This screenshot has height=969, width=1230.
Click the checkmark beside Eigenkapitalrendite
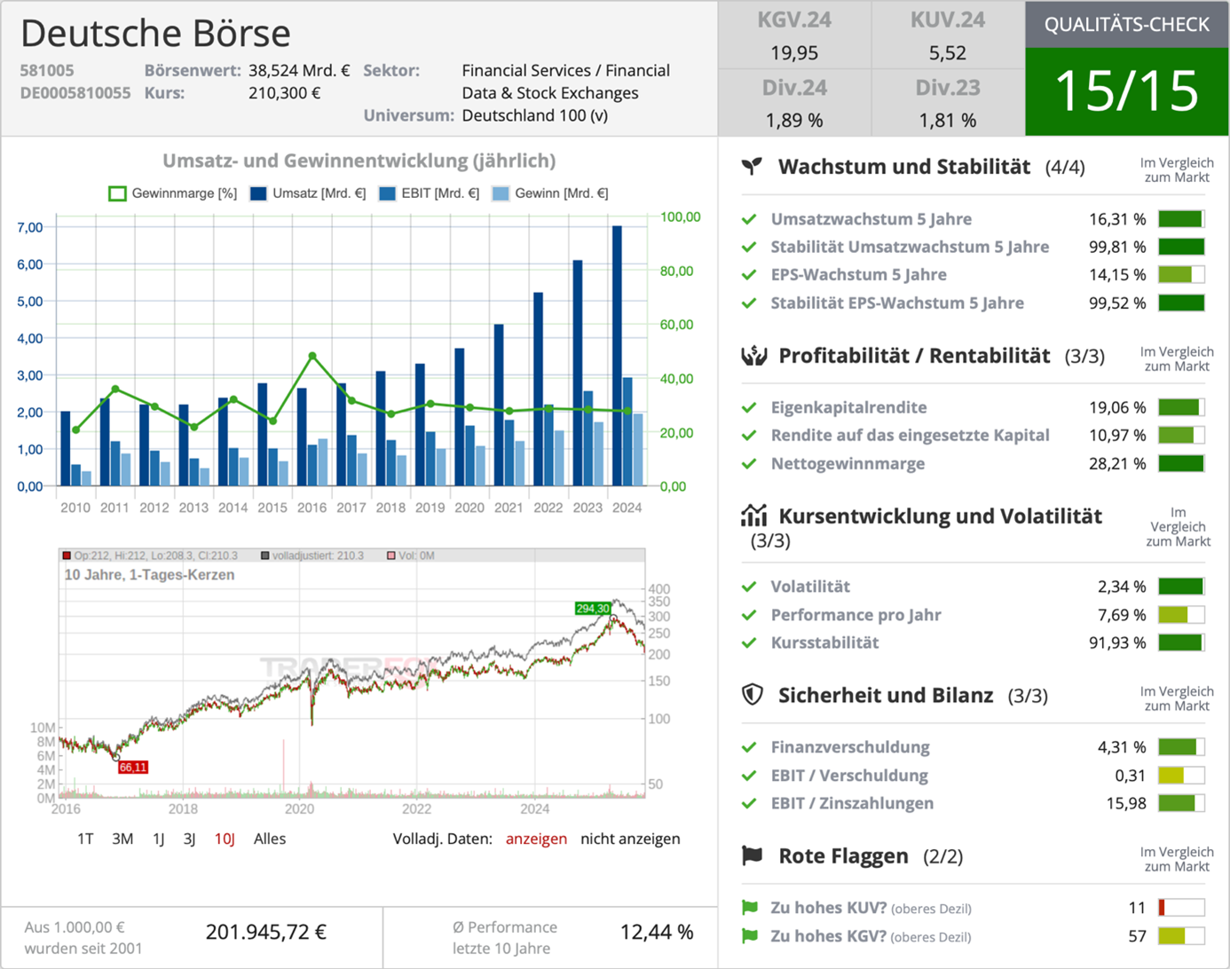point(750,407)
